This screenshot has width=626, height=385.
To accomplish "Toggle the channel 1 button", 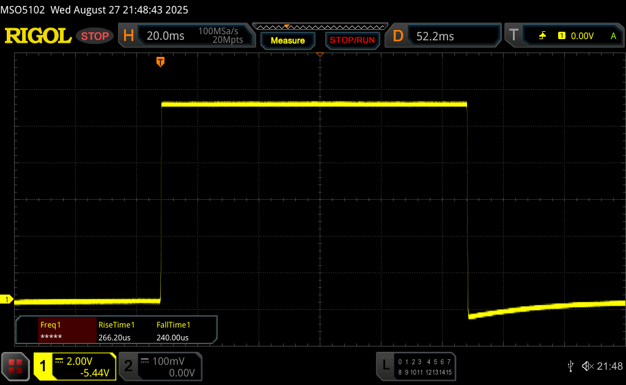I will tap(43, 366).
